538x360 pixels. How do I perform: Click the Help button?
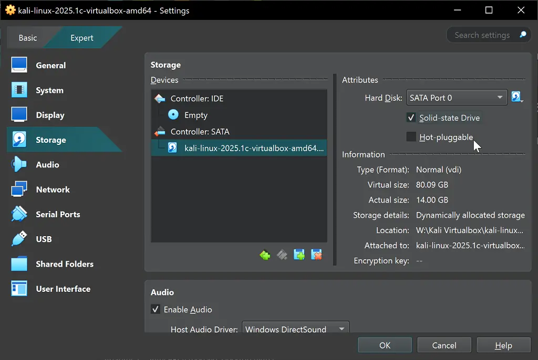coord(503,345)
